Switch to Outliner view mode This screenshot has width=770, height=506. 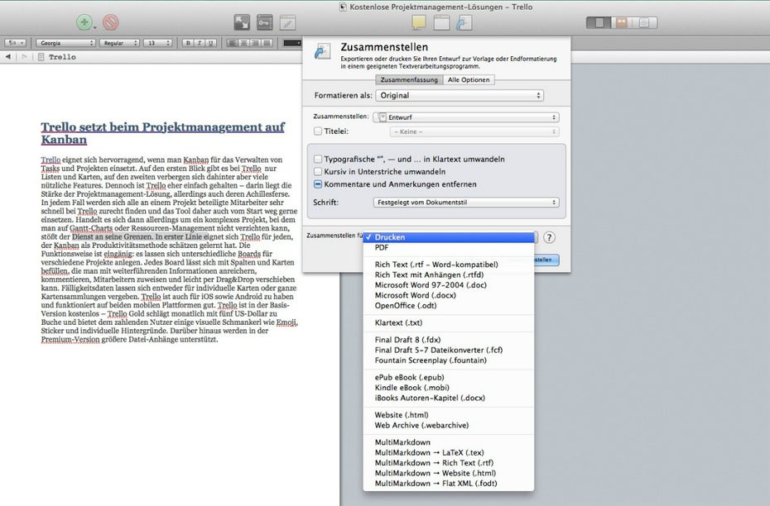tap(645, 22)
